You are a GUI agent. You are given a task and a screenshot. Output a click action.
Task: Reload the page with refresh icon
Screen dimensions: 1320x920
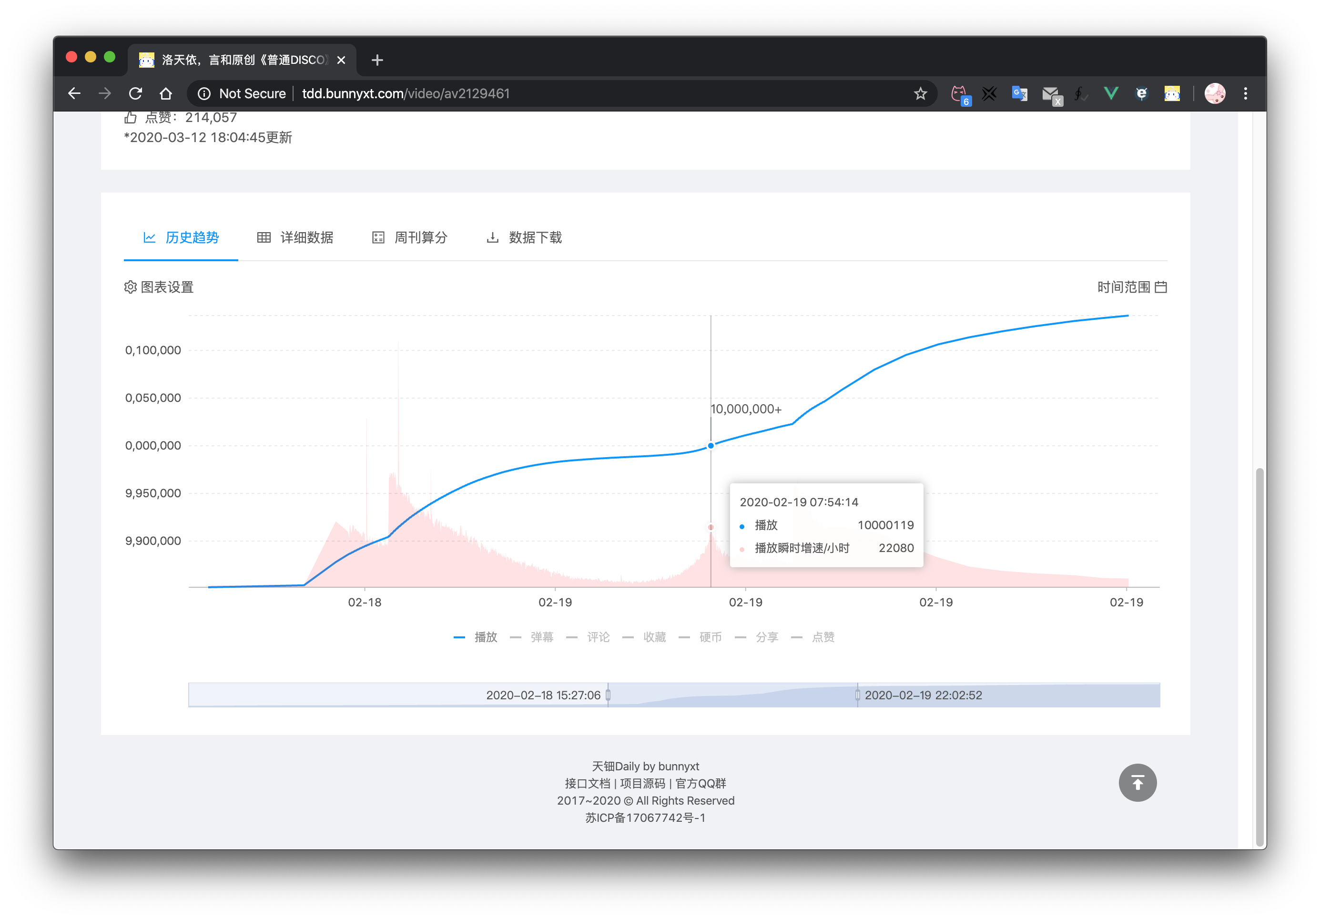point(136,94)
